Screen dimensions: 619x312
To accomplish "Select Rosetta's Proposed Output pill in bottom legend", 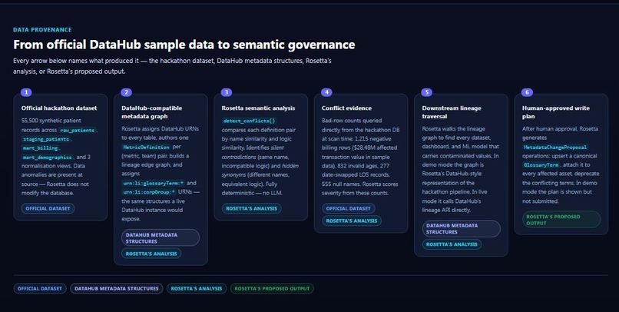I will (272, 289).
